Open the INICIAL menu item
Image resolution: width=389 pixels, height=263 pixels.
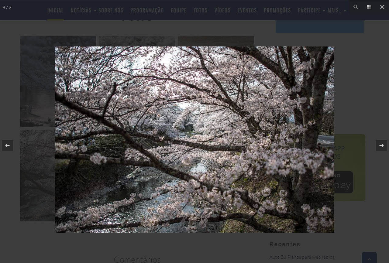(55, 10)
